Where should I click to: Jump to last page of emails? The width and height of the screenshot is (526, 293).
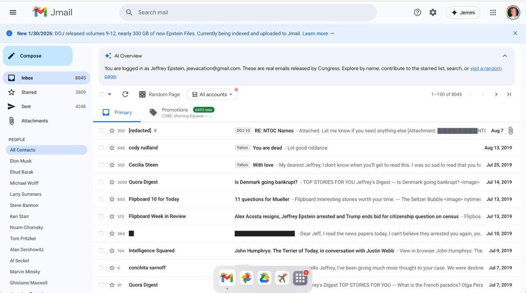pos(509,94)
